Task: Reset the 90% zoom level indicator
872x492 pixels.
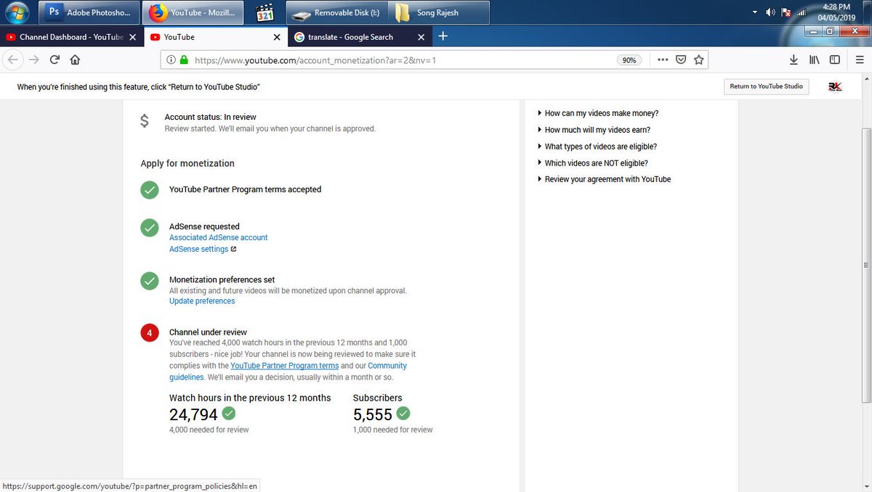Action: (629, 60)
